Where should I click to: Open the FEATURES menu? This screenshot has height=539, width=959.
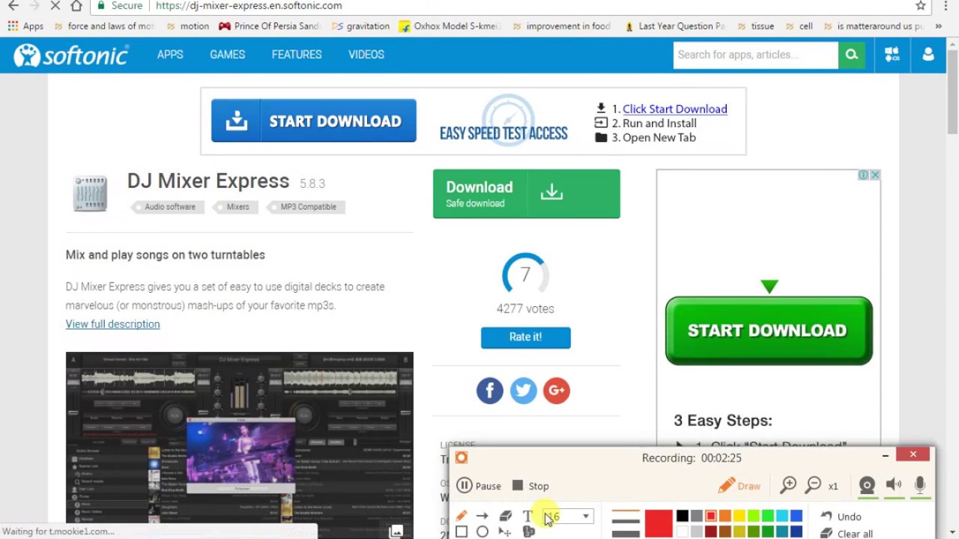click(x=297, y=55)
